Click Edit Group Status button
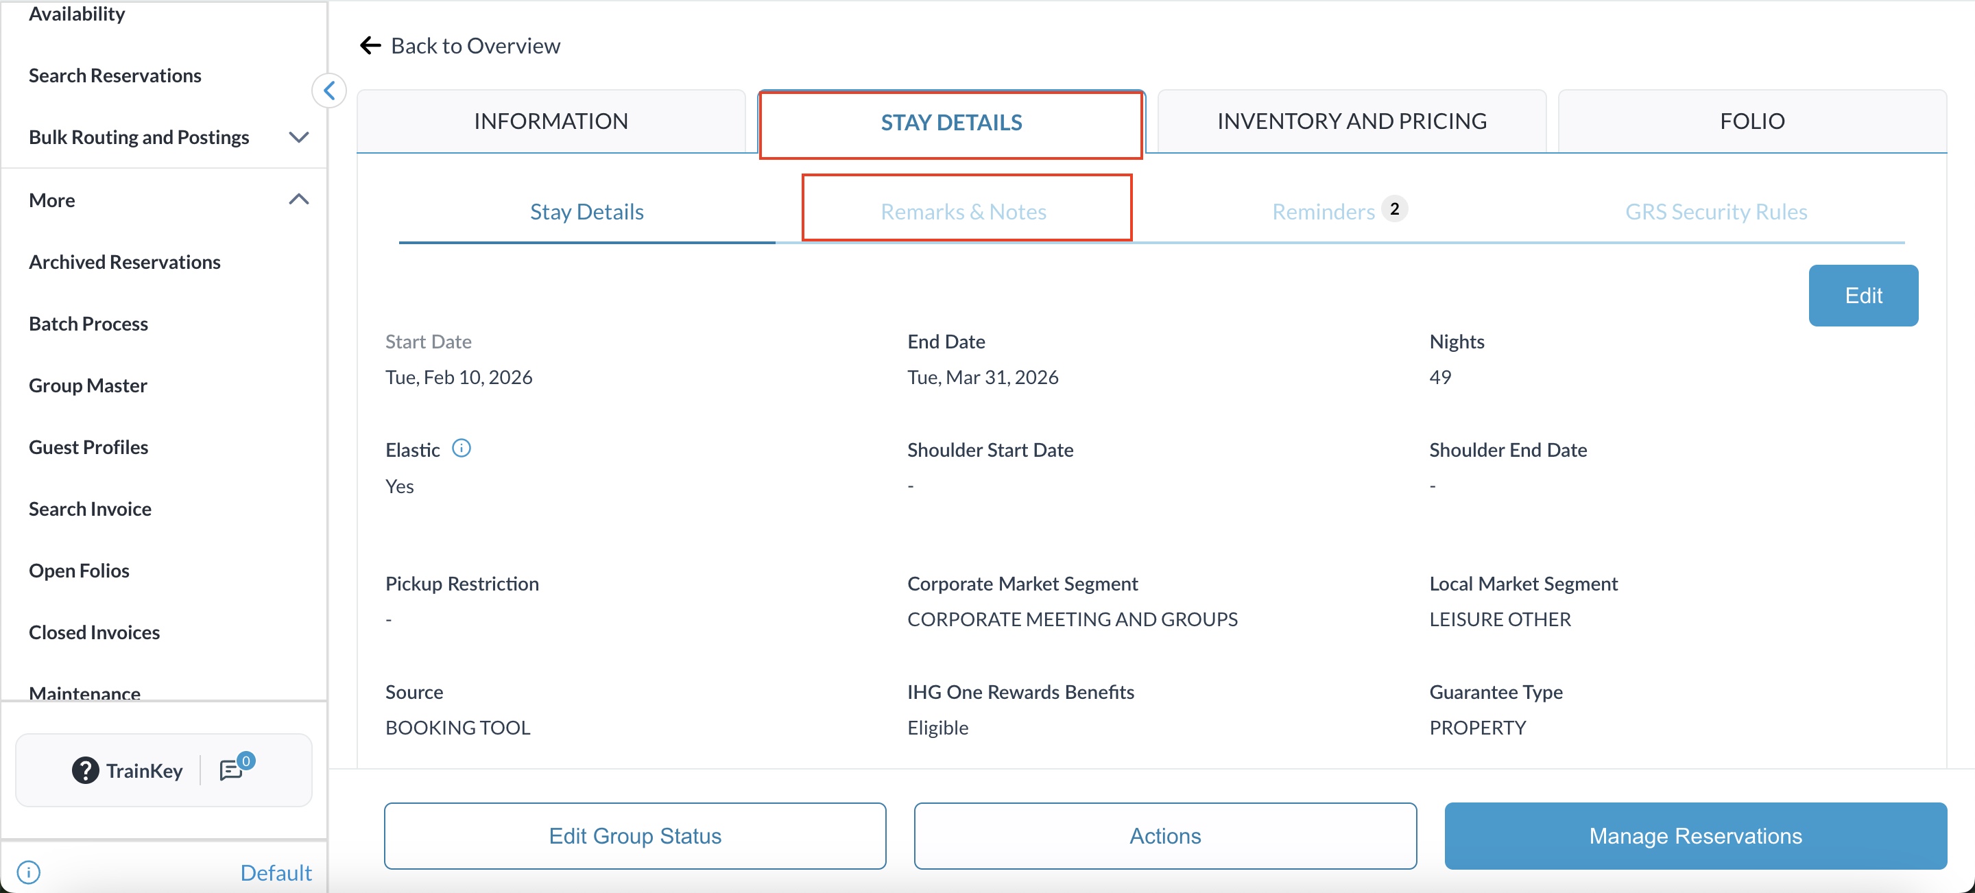1975x893 pixels. pyautogui.click(x=635, y=835)
